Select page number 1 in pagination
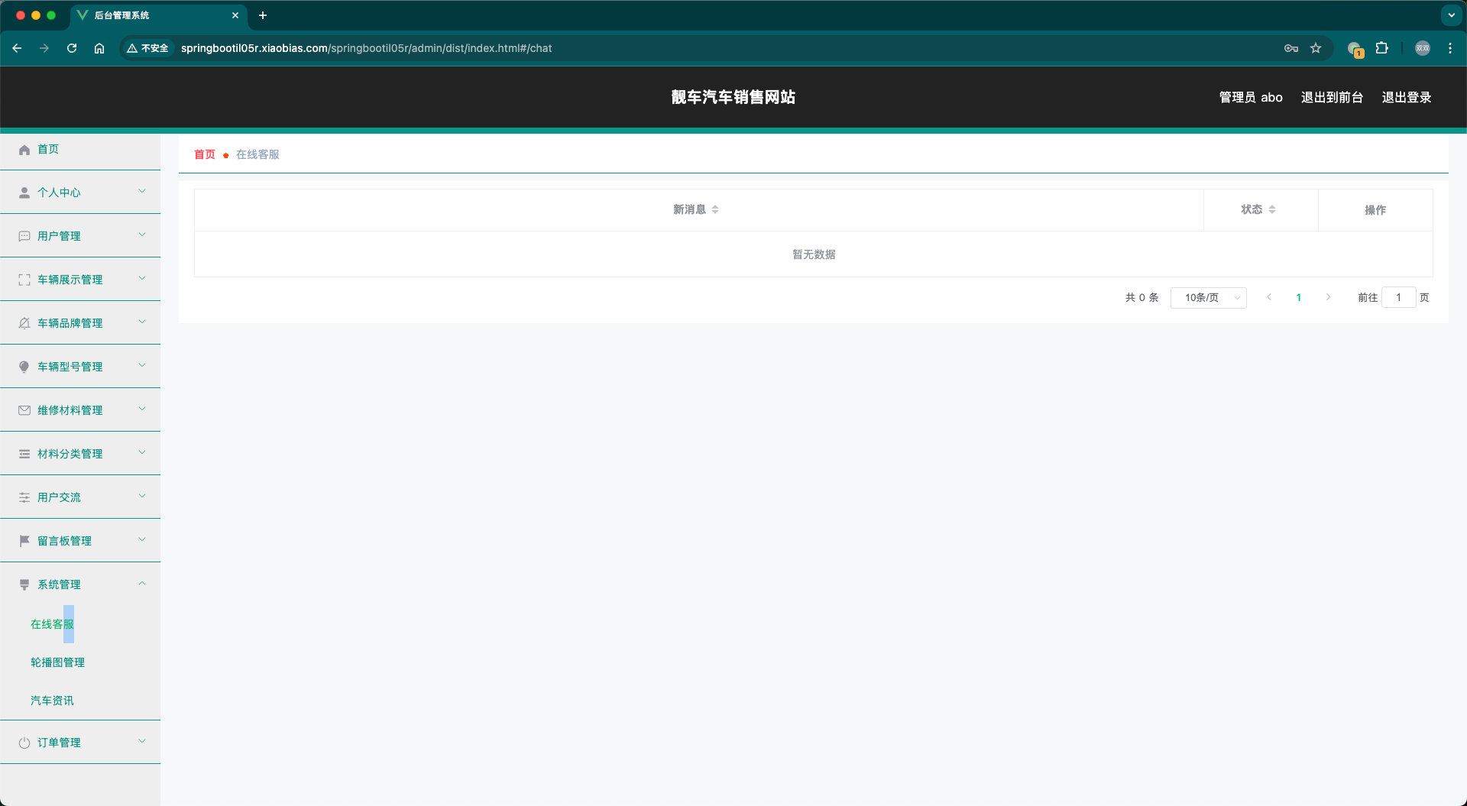Viewport: 1467px width, 806px height. click(1298, 298)
